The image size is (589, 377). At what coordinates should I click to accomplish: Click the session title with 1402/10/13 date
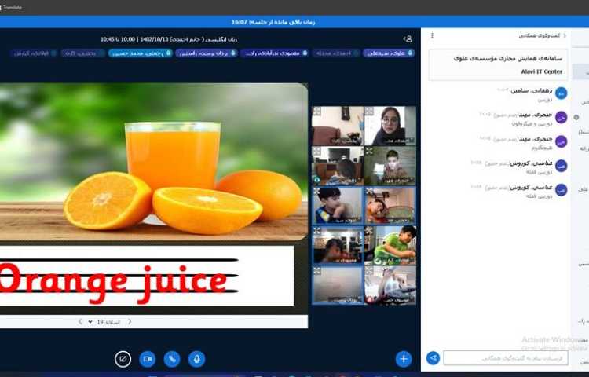click(x=169, y=39)
